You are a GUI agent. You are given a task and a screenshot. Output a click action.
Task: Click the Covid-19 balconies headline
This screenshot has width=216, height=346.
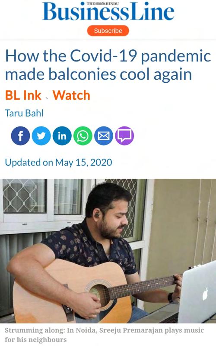click(108, 65)
